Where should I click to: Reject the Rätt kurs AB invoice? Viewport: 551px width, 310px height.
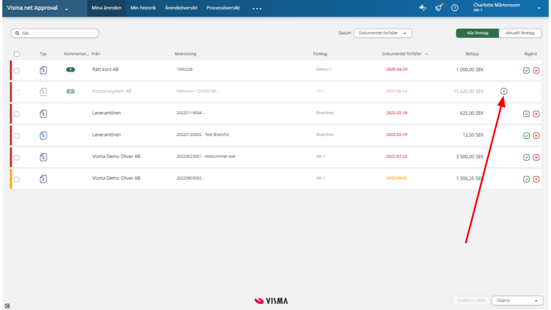536,70
